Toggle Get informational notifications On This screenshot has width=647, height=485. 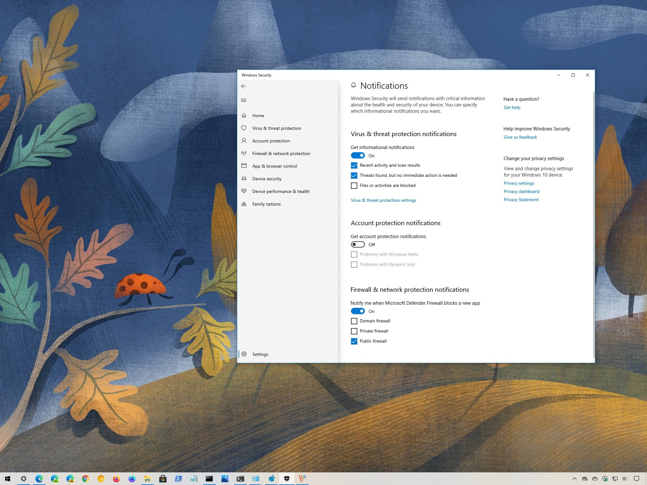tap(358, 155)
